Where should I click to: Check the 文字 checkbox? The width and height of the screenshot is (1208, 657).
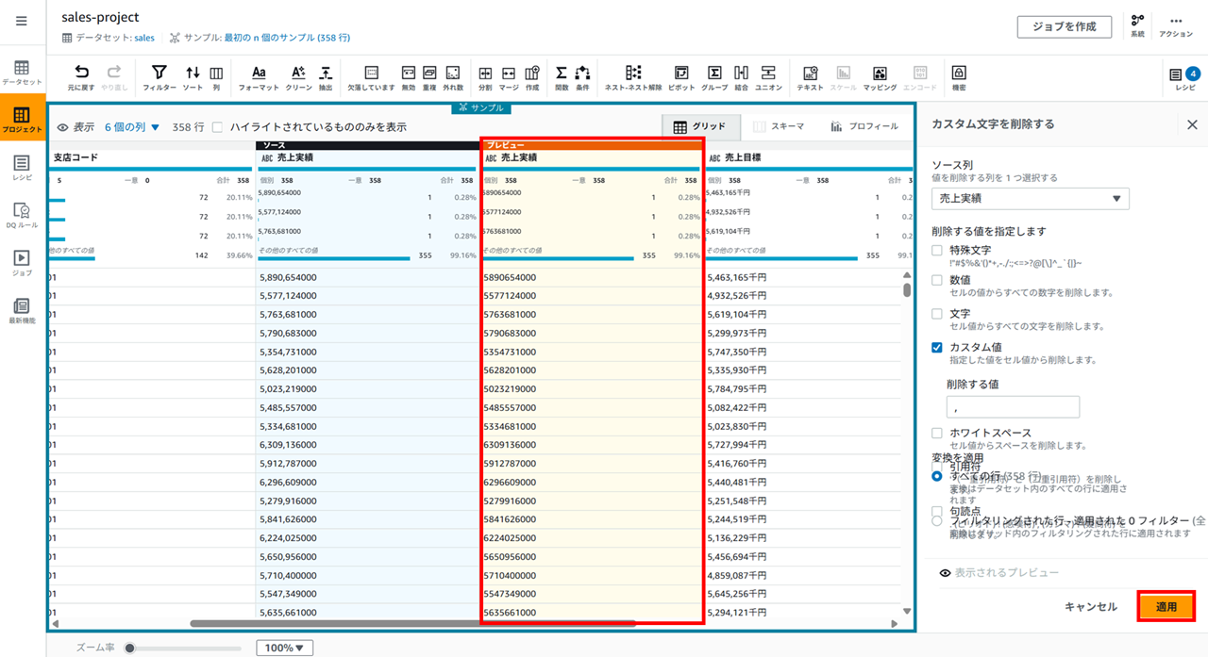936,314
